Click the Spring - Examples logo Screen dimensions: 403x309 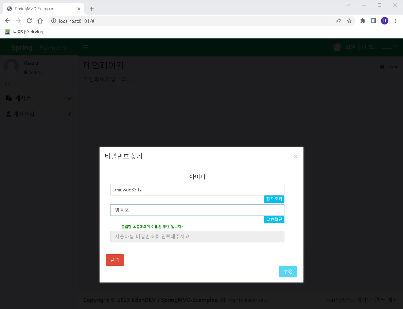pyautogui.click(x=39, y=48)
